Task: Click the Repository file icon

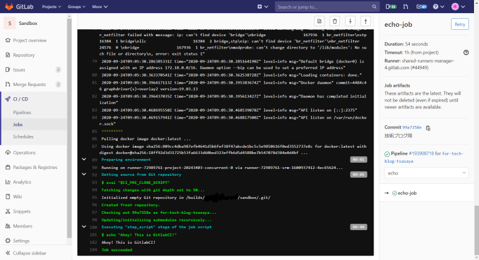Action: [8, 55]
